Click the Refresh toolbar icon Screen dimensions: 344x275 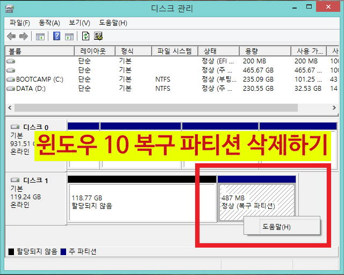[86, 36]
